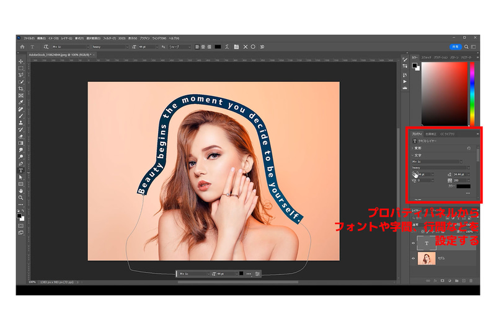The width and height of the screenshot is (496, 330).
Task: Open the ファイル menu
Action: coord(29,38)
